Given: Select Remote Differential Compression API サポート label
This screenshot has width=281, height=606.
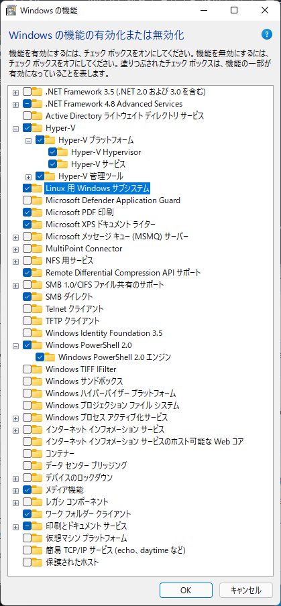Looking at the screenshot, I should click(x=123, y=272).
